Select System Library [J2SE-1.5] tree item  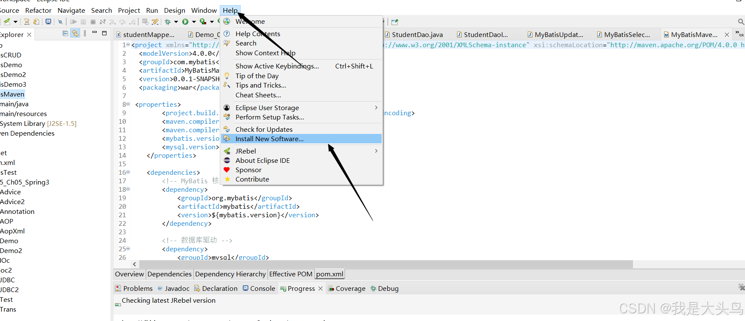(38, 123)
